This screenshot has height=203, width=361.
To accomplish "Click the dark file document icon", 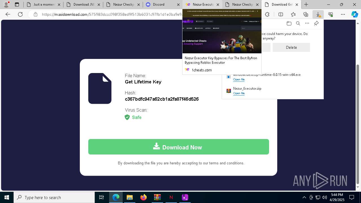I will 100,89.
